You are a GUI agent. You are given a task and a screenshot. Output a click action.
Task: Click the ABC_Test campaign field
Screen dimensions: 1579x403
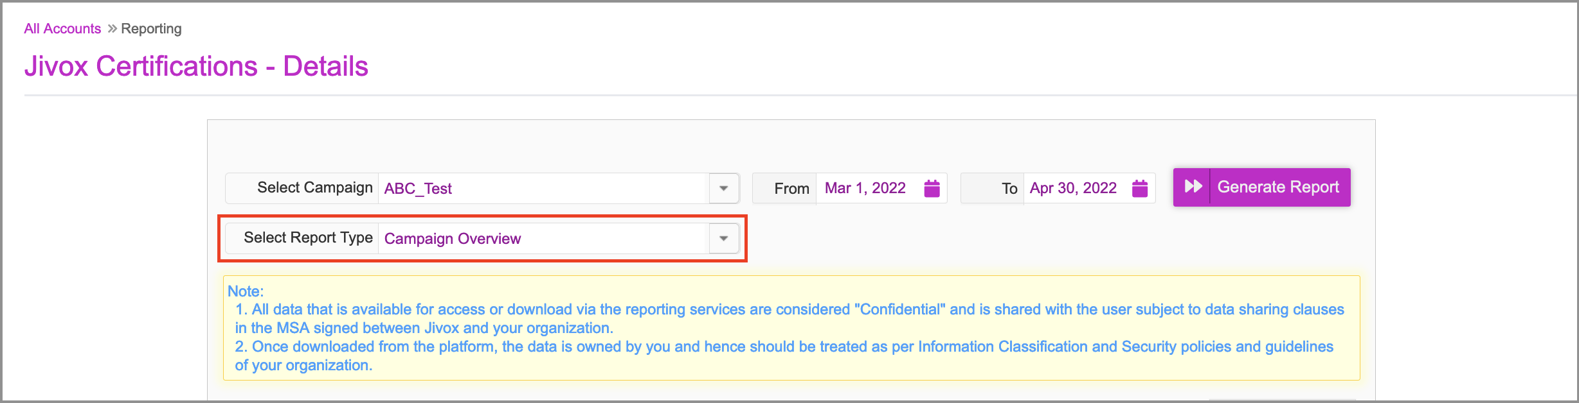pyautogui.click(x=544, y=188)
